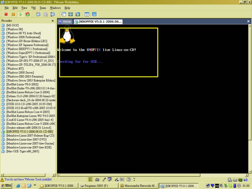Screen dimensions: 252x189
Task: Open the Team menu
Action: click(x=43, y=8)
